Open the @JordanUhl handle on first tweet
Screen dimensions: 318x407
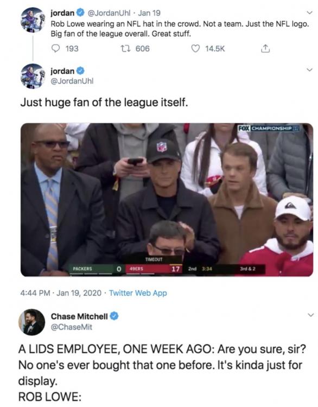pyautogui.click(x=109, y=12)
